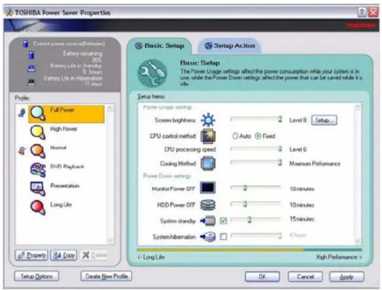This screenshot has width=382, height=290.
Task: Select the Fixed CPU control radio button
Action: click(x=258, y=136)
